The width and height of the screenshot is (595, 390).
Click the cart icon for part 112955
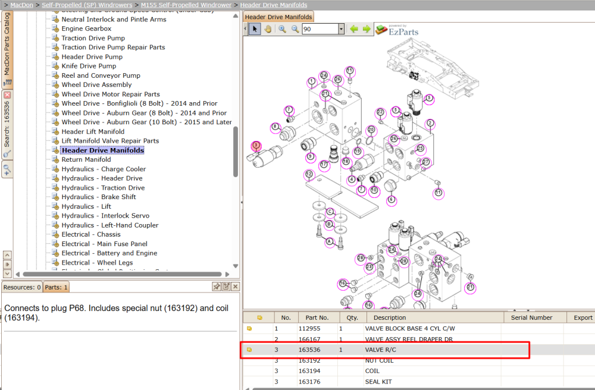(249, 329)
